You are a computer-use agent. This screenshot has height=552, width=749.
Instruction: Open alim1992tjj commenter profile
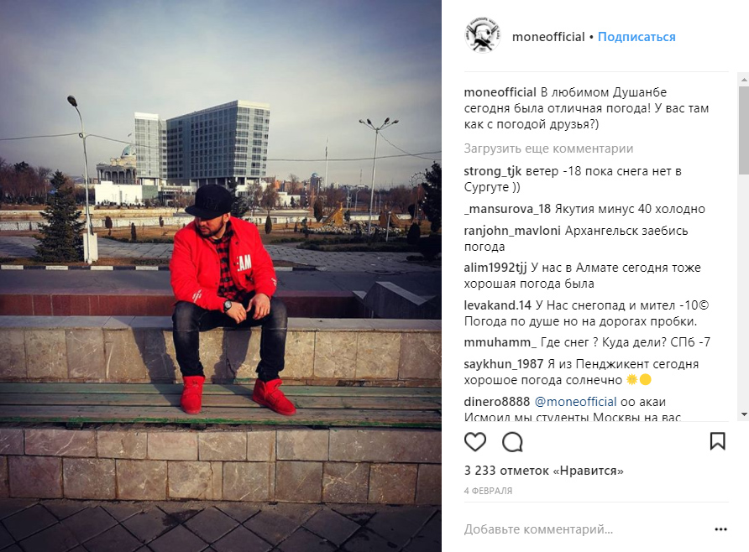click(x=495, y=268)
